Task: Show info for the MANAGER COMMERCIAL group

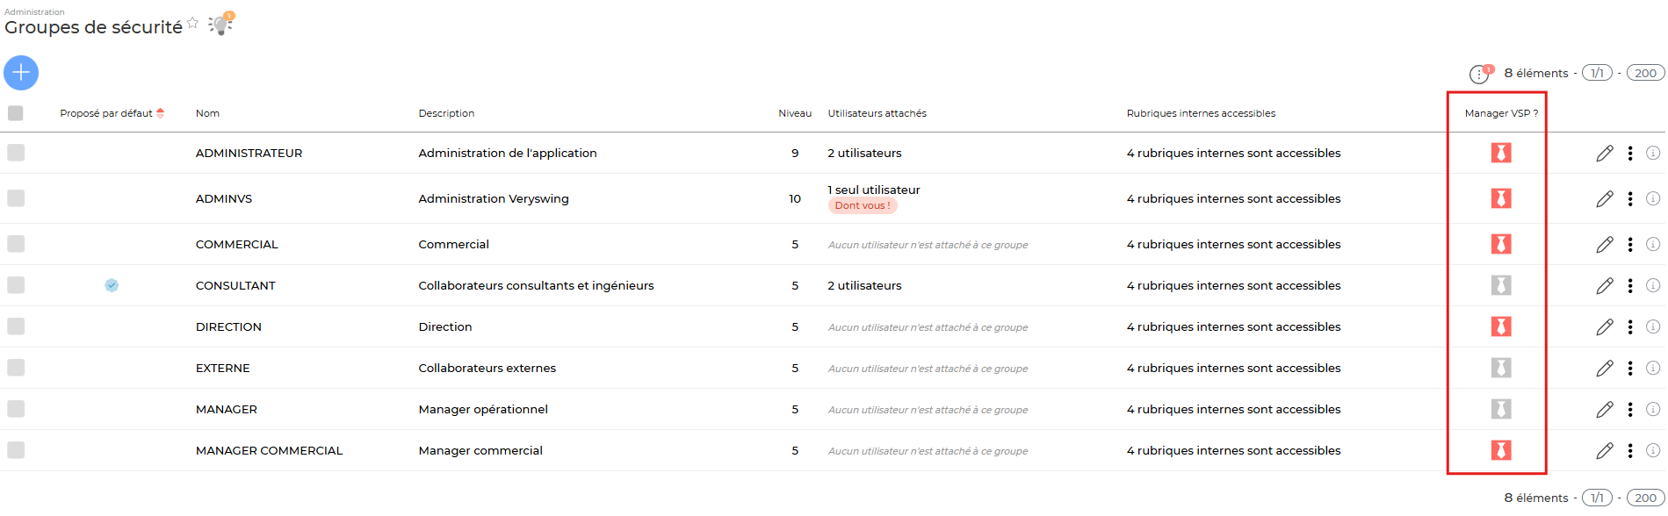Action: point(1652,450)
